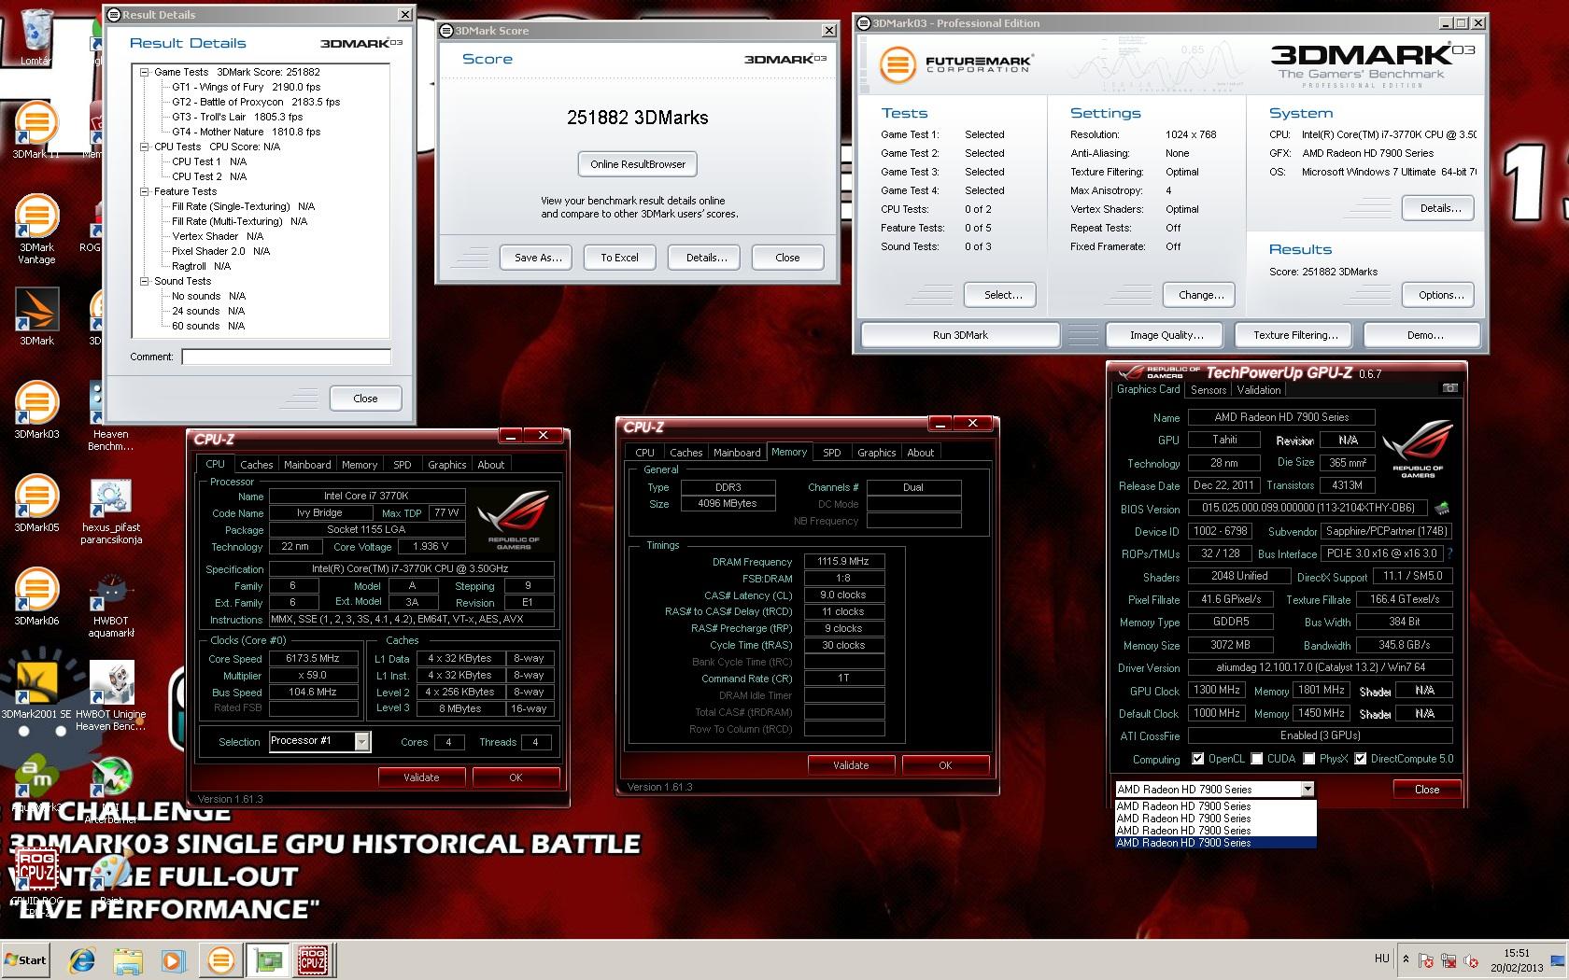The width and height of the screenshot is (1569, 980).
Task: Click the Demo... button in 3DMark03
Action: pos(1424,335)
